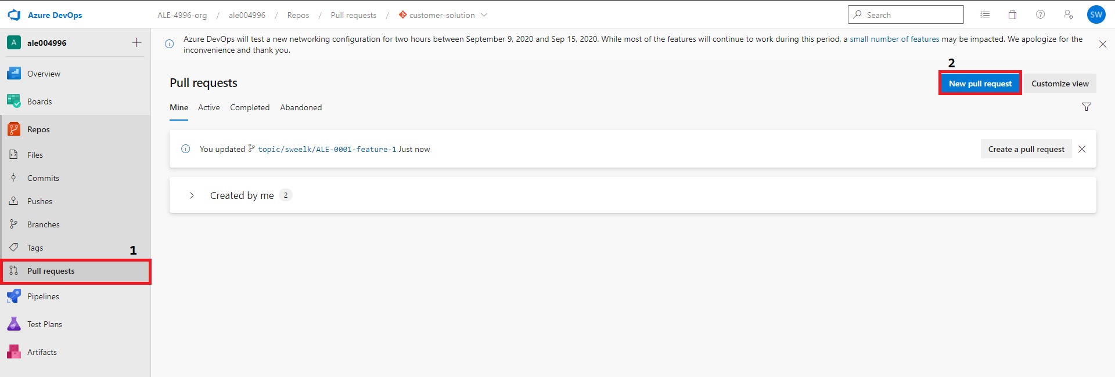Click Create a pull request button
The image size is (1115, 377).
point(1026,149)
